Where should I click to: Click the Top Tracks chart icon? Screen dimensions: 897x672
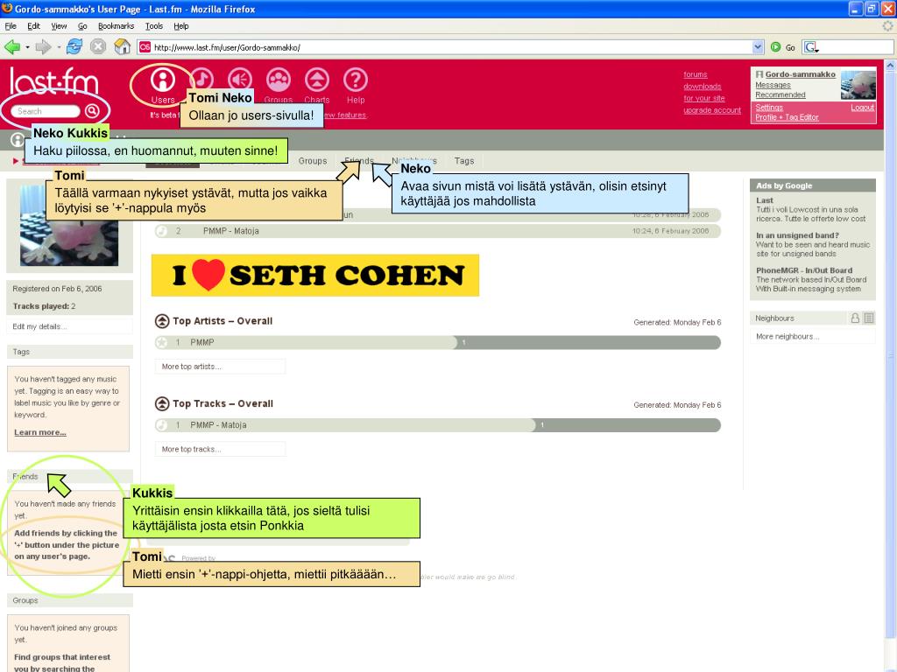click(x=162, y=403)
